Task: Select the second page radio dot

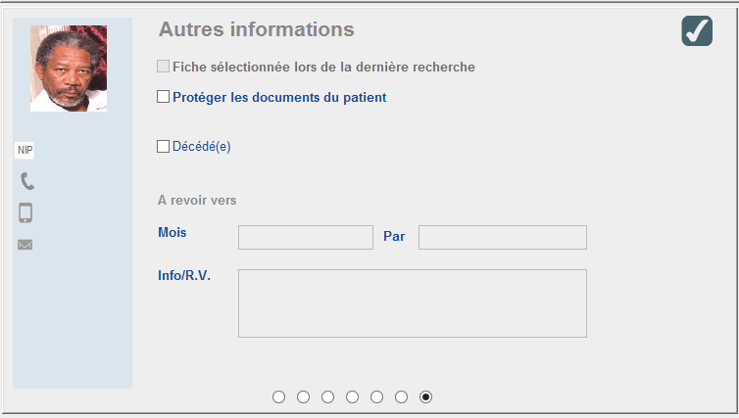Action: [x=304, y=396]
